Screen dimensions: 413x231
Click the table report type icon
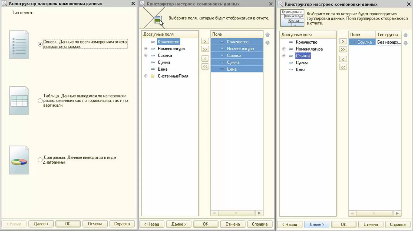point(19,101)
